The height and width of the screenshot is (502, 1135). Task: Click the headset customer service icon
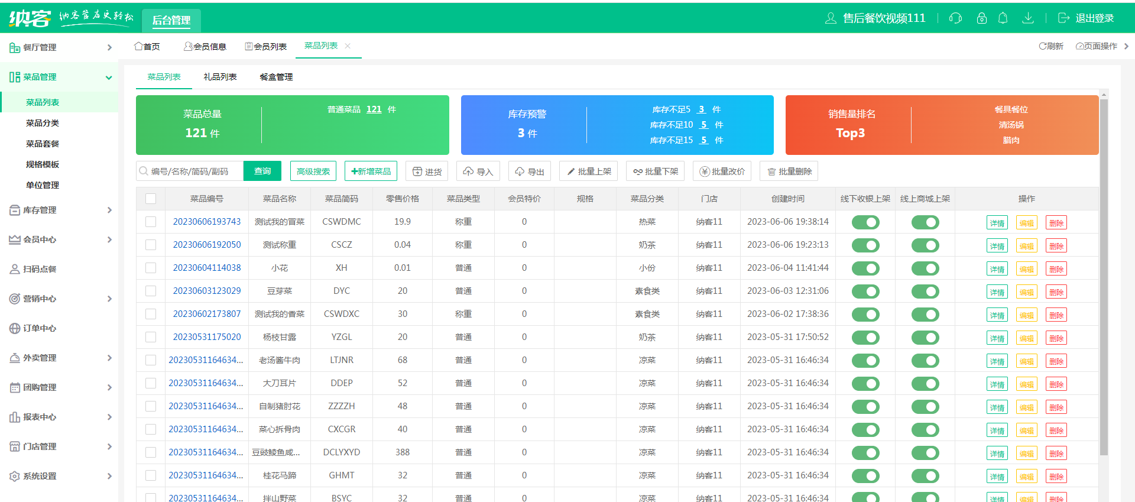[955, 18]
